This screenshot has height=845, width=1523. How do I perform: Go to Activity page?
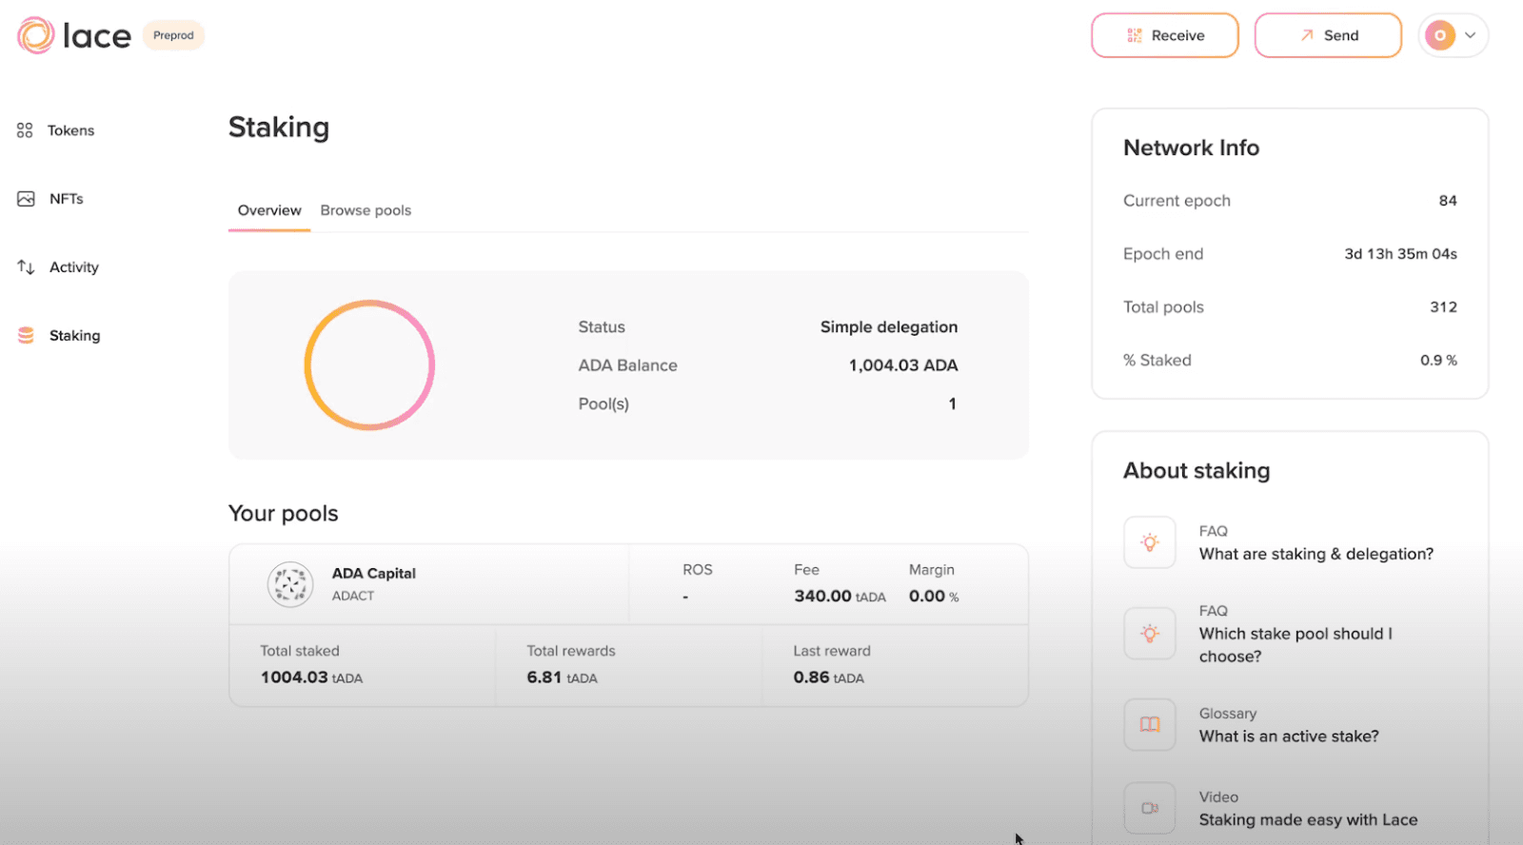pyautogui.click(x=74, y=267)
